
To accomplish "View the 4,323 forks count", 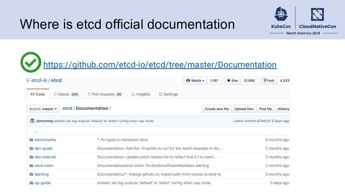I will pos(284,80).
